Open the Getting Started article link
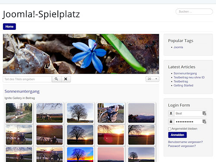 (x=183, y=86)
